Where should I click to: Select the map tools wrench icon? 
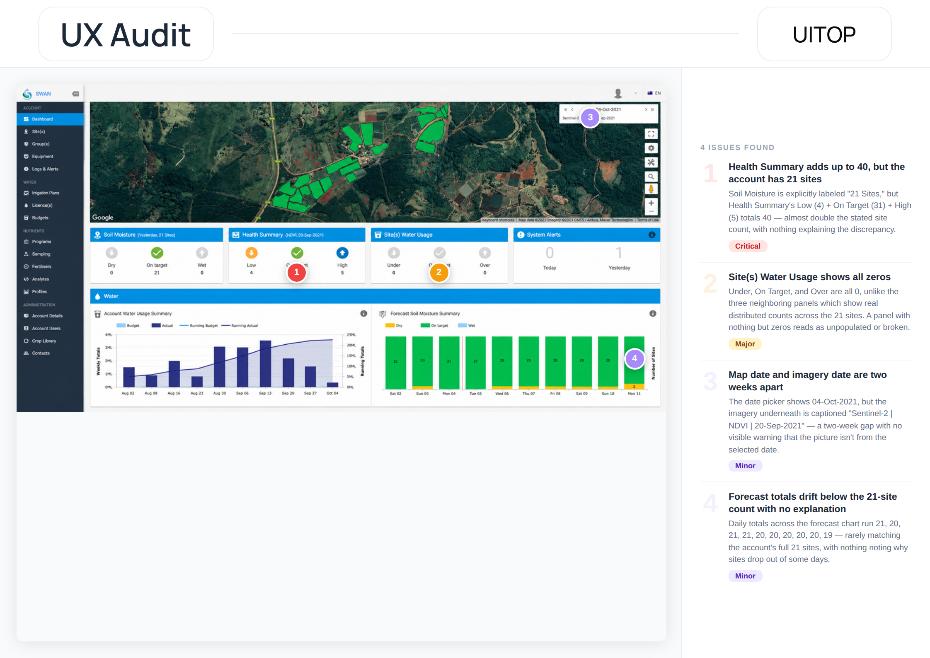651,162
